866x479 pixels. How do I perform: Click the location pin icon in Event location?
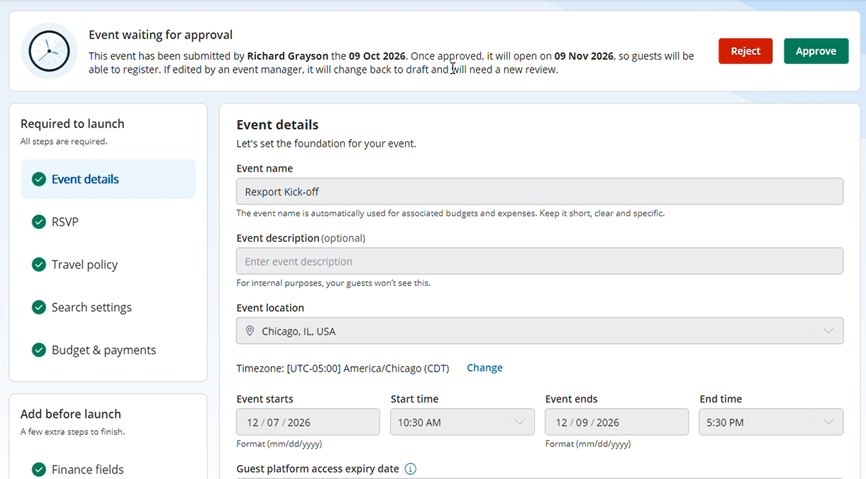[x=250, y=331]
